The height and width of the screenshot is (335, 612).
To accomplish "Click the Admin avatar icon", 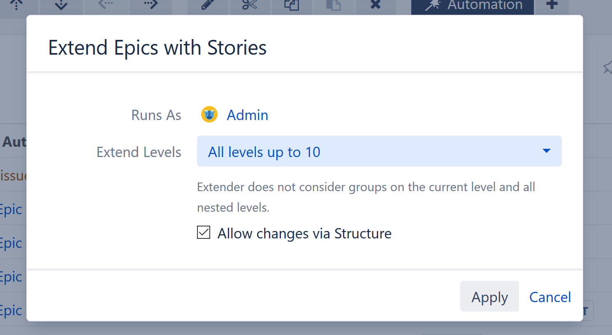I will 209,115.
